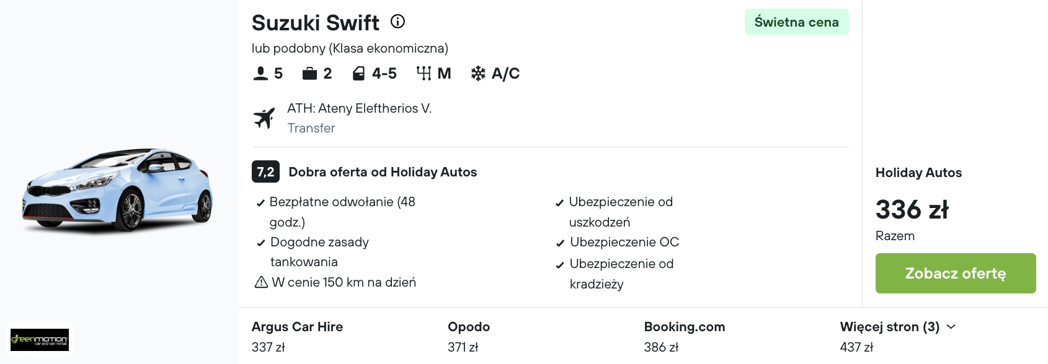The image size is (1048, 364).
Task: Click the 336 zł total price
Action: [x=912, y=209]
